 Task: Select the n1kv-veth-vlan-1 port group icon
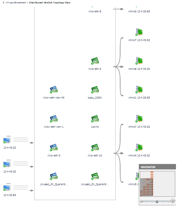pyautogui.click(x=54, y=119)
